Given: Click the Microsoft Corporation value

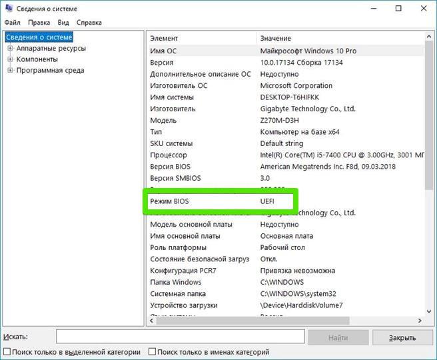Looking at the screenshot, I should (x=296, y=85).
